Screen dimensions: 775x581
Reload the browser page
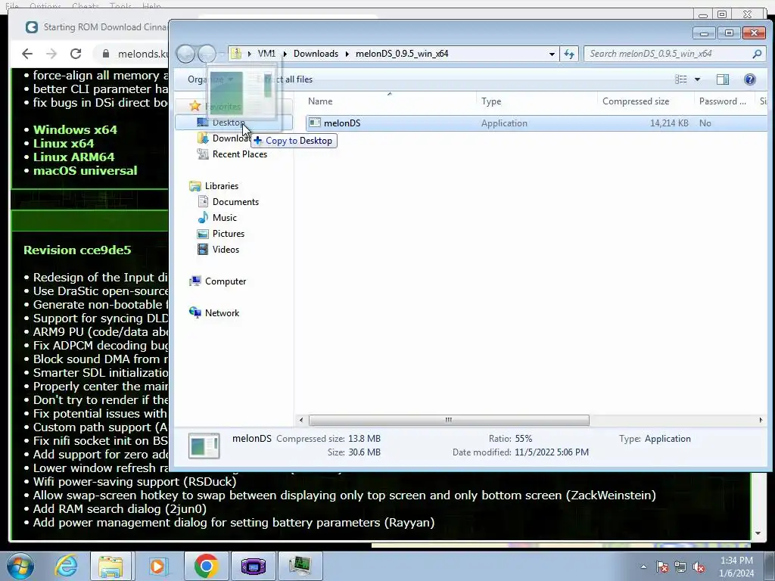click(76, 54)
